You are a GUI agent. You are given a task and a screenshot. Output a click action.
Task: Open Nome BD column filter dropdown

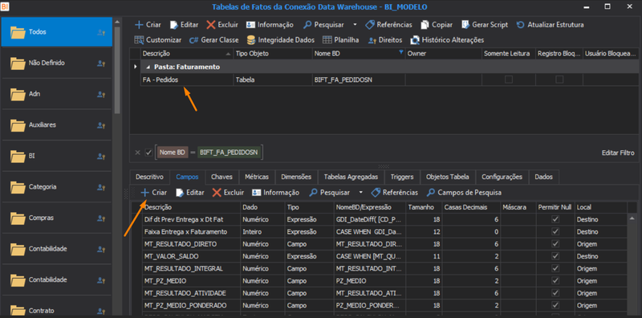tap(400, 52)
